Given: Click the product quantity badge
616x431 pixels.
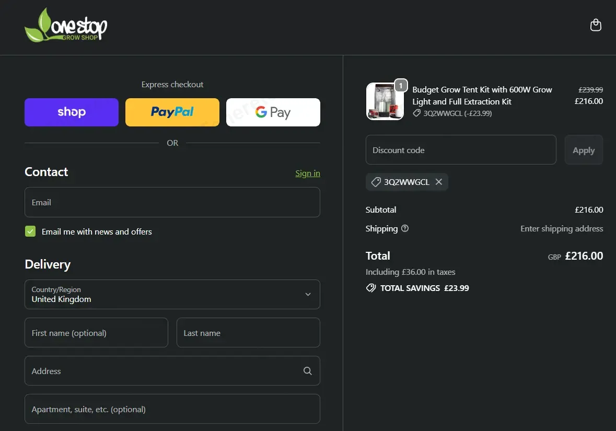Looking at the screenshot, I should 401,85.
